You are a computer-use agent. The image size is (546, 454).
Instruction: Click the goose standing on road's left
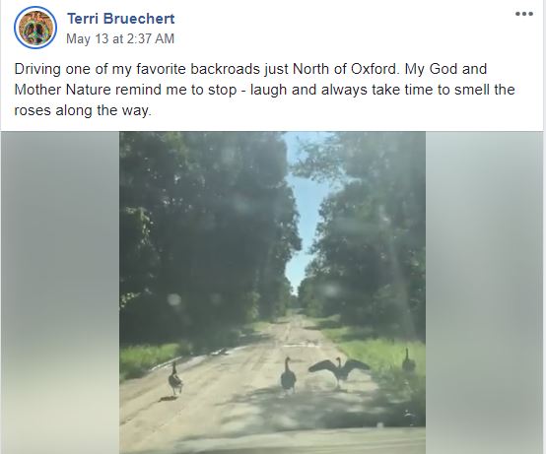pyautogui.click(x=174, y=378)
